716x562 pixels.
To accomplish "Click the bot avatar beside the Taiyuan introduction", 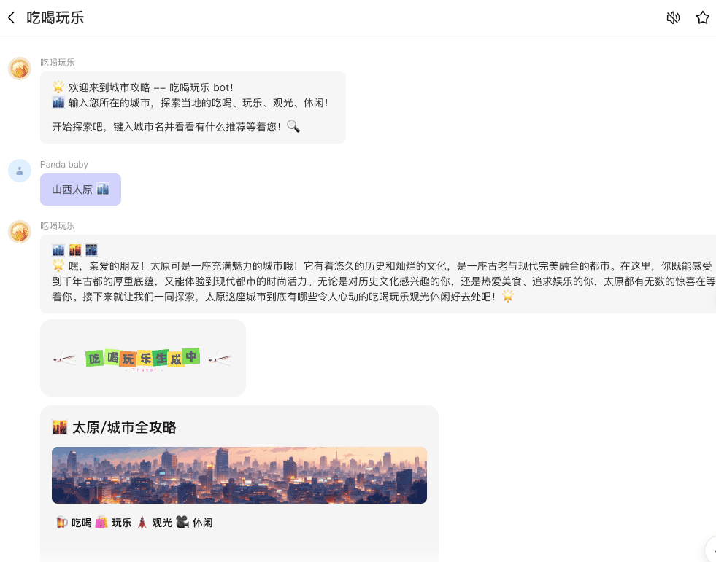I will (x=20, y=232).
